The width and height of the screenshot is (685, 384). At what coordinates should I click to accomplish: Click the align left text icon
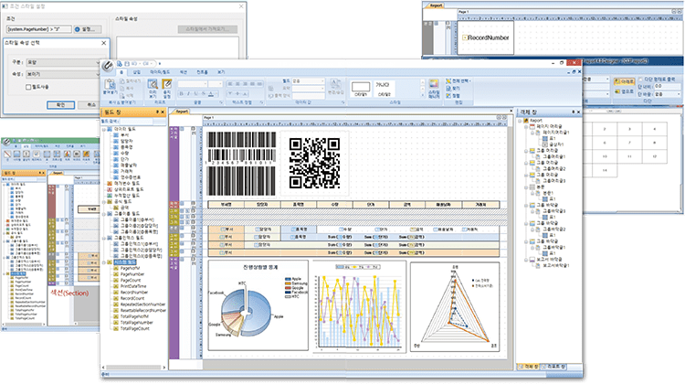click(230, 83)
